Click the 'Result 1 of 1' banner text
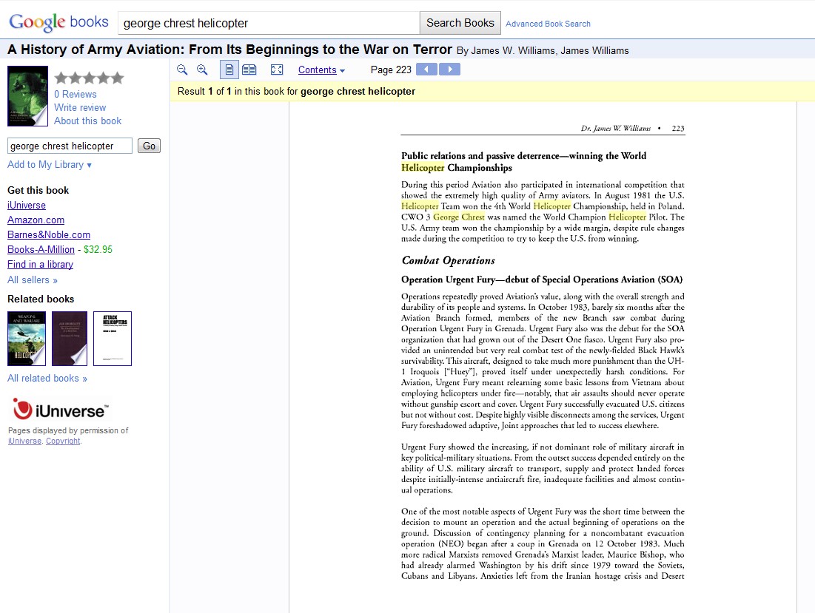This screenshot has height=613, width=815. tap(296, 92)
